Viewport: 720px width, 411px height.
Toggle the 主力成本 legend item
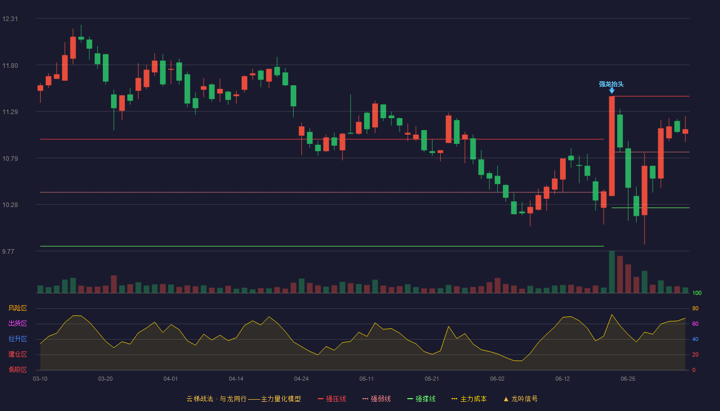(x=469, y=399)
